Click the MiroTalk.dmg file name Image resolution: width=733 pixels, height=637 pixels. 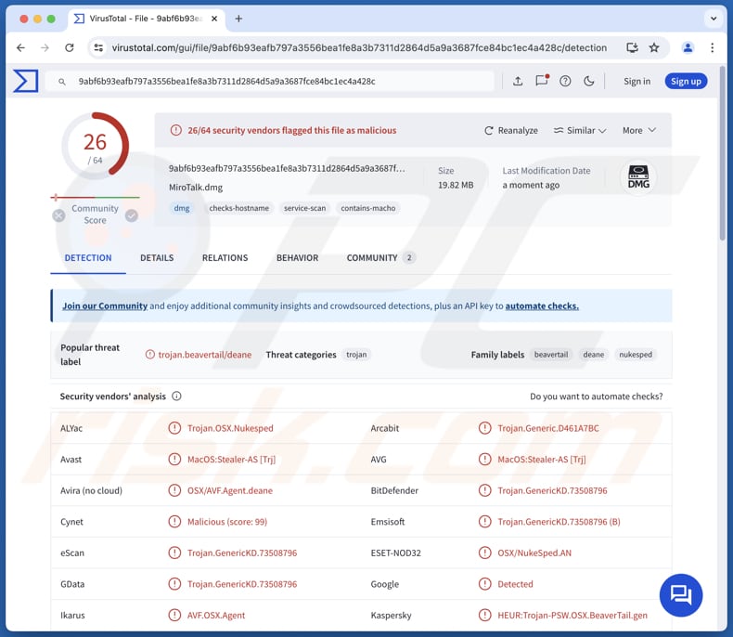(196, 187)
